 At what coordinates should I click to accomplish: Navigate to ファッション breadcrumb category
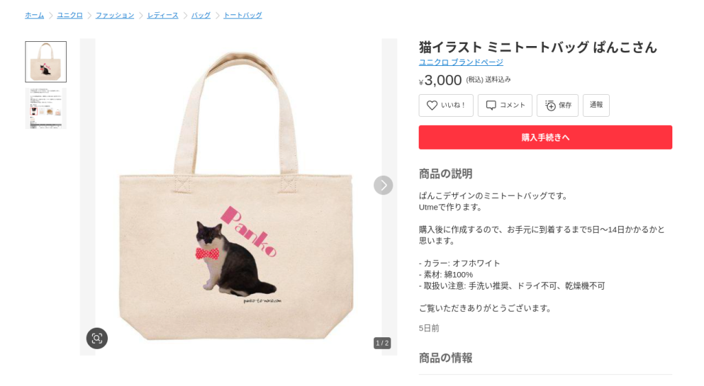(115, 15)
